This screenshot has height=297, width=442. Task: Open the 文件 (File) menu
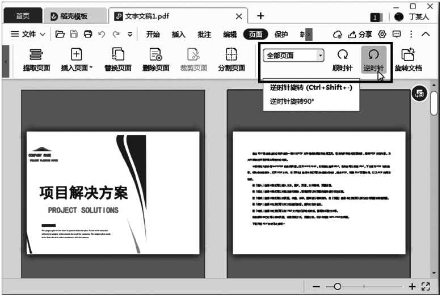(28, 35)
